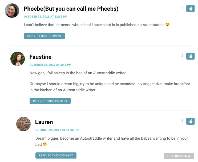Open the Phoebe(But you can call me Pheebs) username
The image size is (198, 162).
pos(71,9)
